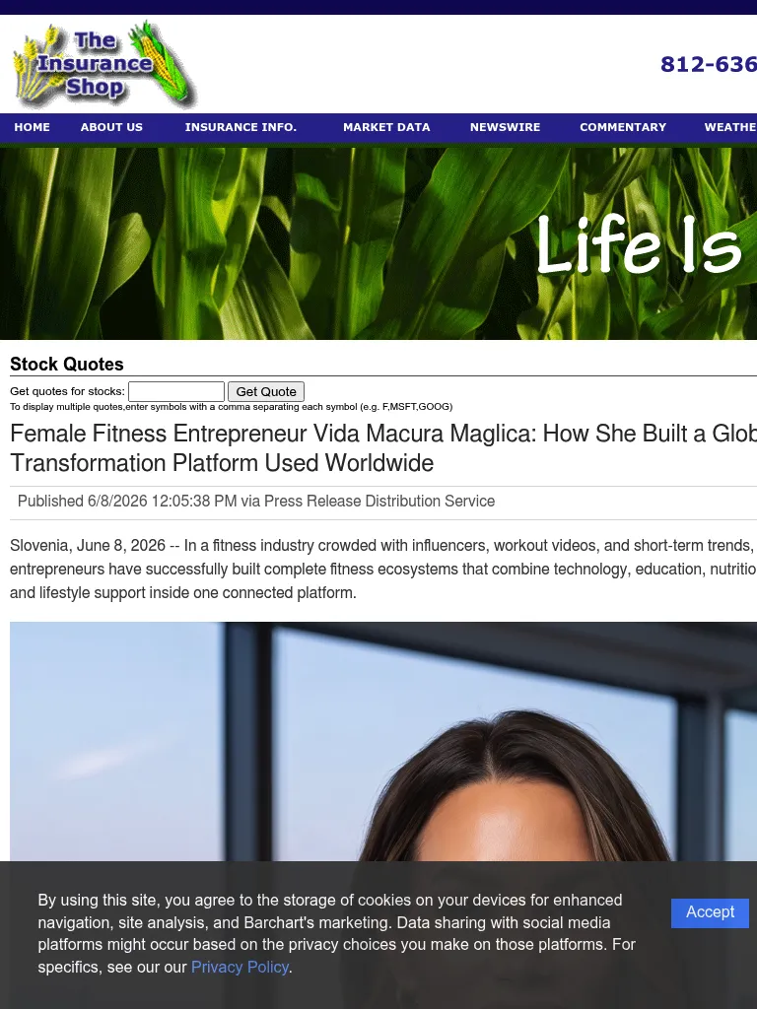
Task: Open the INSURANCE INFO. menu
Action: point(241,127)
